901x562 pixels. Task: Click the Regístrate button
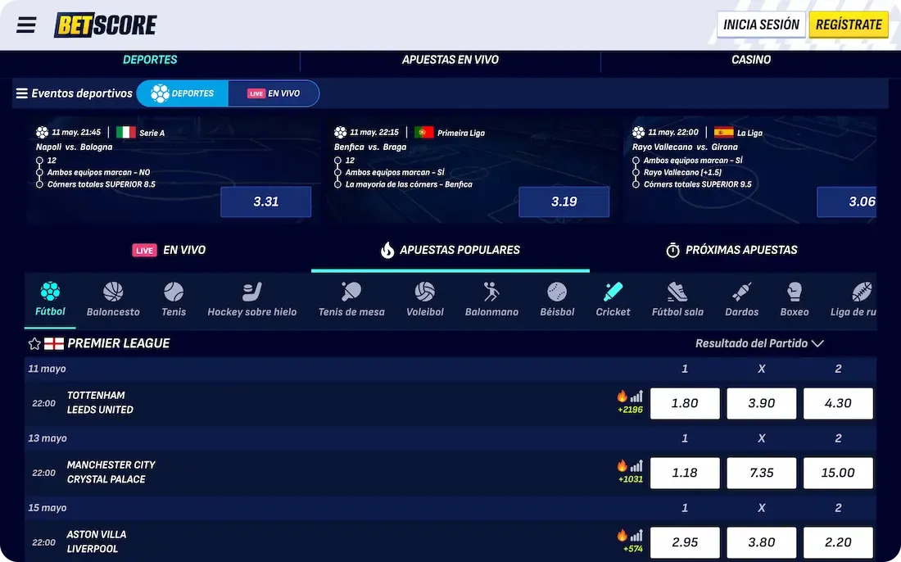tap(849, 25)
